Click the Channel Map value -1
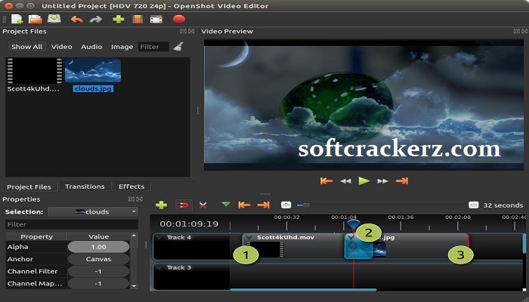529x302 pixels. tap(98, 283)
